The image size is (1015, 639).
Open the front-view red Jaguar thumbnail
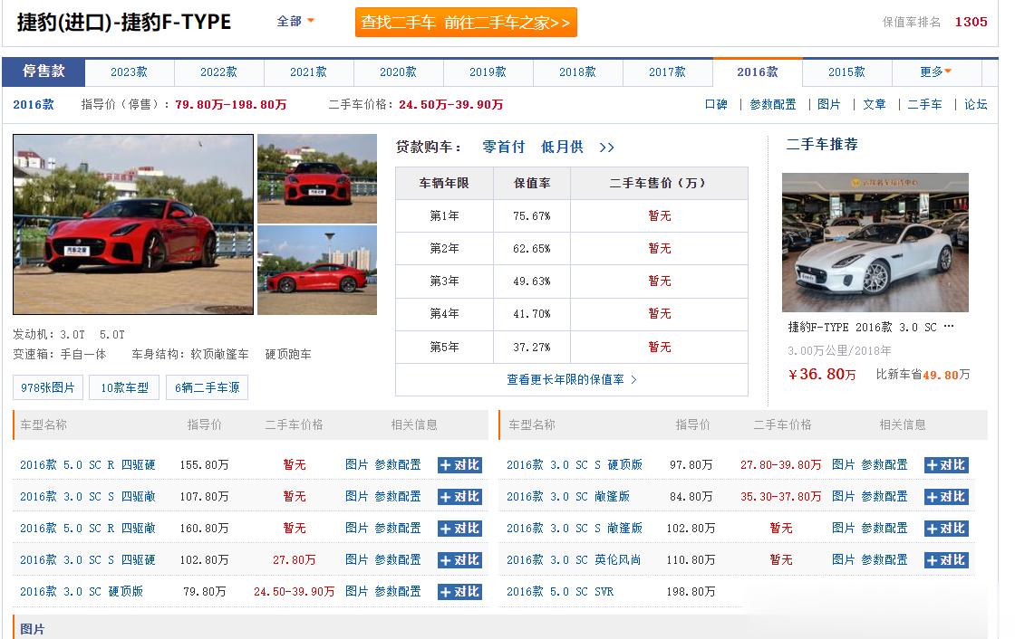(317, 178)
